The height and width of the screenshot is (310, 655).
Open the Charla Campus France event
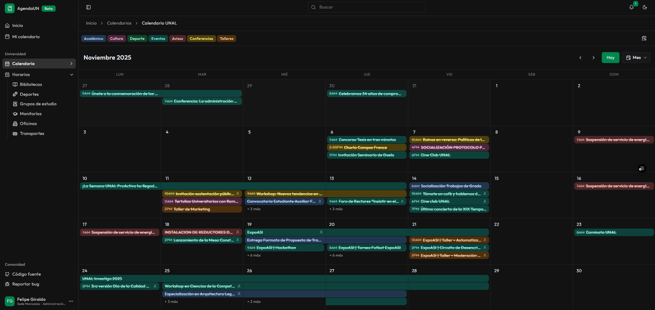coord(367,148)
